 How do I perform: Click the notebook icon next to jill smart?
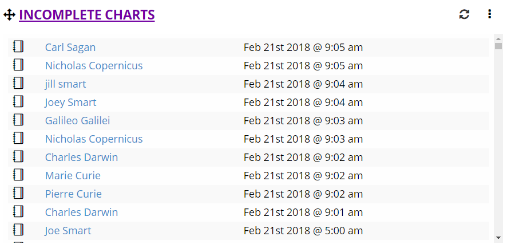[x=18, y=83]
